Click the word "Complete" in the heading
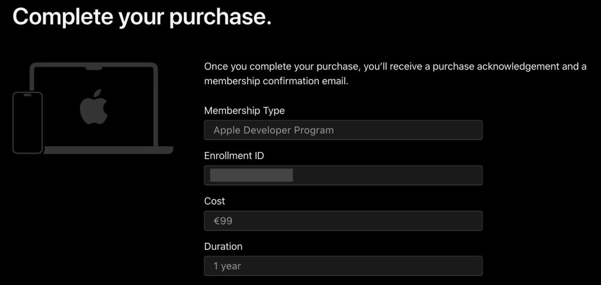The height and width of the screenshot is (285, 601). tap(59, 16)
